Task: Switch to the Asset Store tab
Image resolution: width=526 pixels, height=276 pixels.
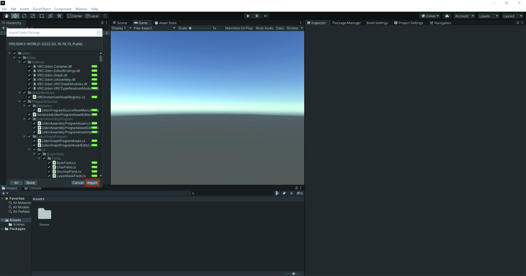Action: pyautogui.click(x=166, y=23)
